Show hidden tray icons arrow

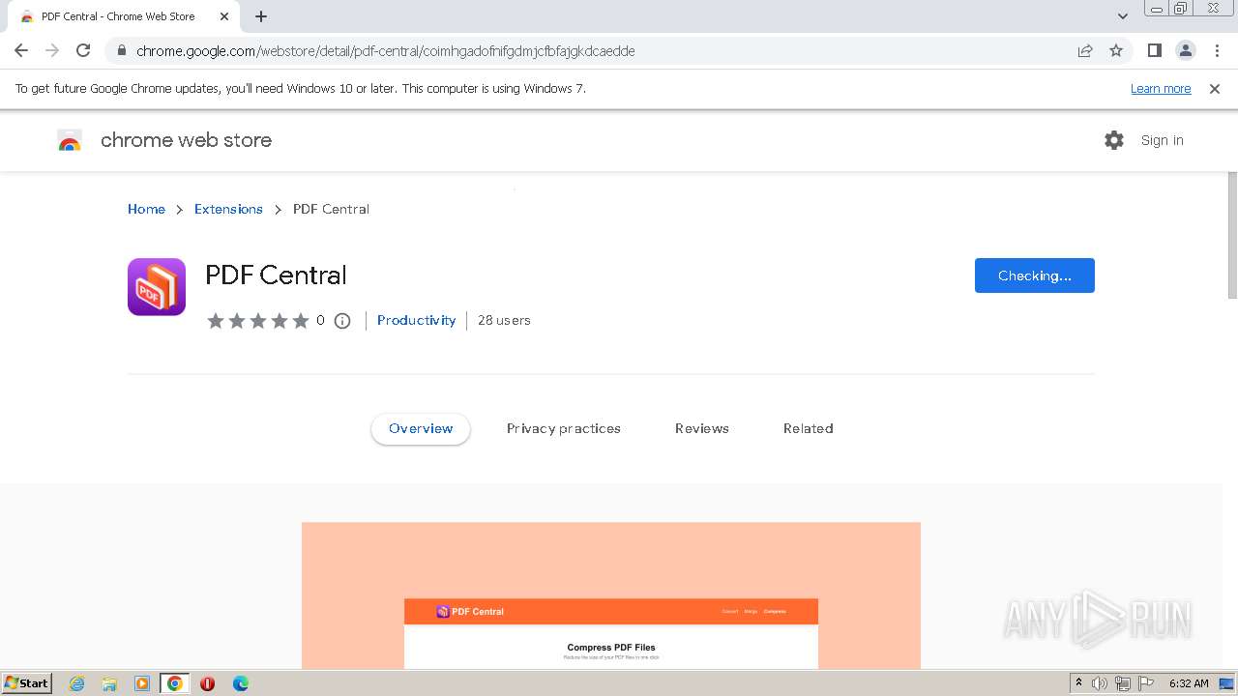coord(1078,683)
